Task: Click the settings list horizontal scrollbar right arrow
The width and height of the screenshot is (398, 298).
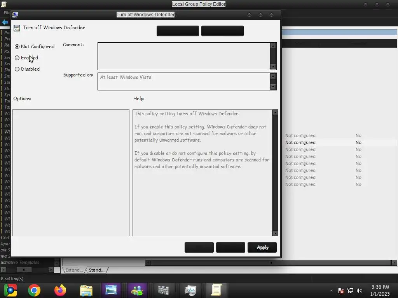Action: [394, 263]
